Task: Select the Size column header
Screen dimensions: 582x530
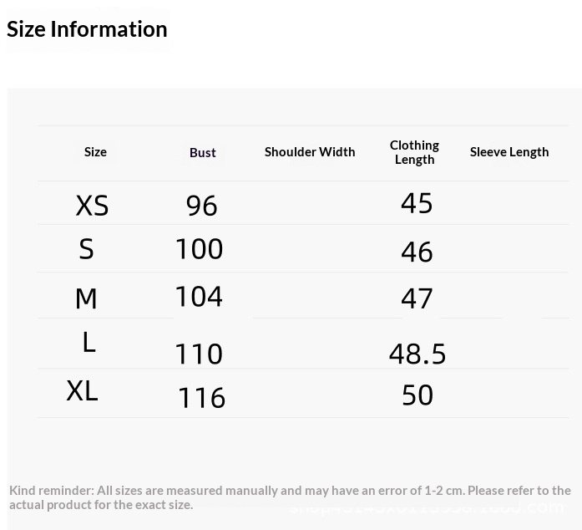Action: (95, 151)
